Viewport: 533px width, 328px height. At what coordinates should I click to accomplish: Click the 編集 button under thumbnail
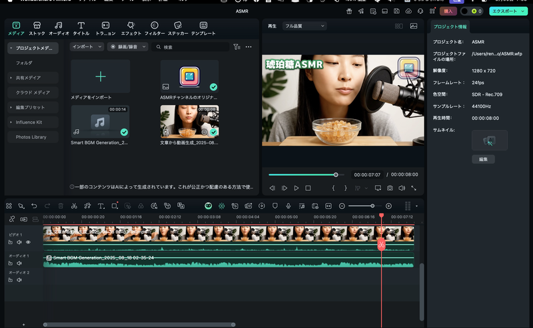tap(483, 159)
